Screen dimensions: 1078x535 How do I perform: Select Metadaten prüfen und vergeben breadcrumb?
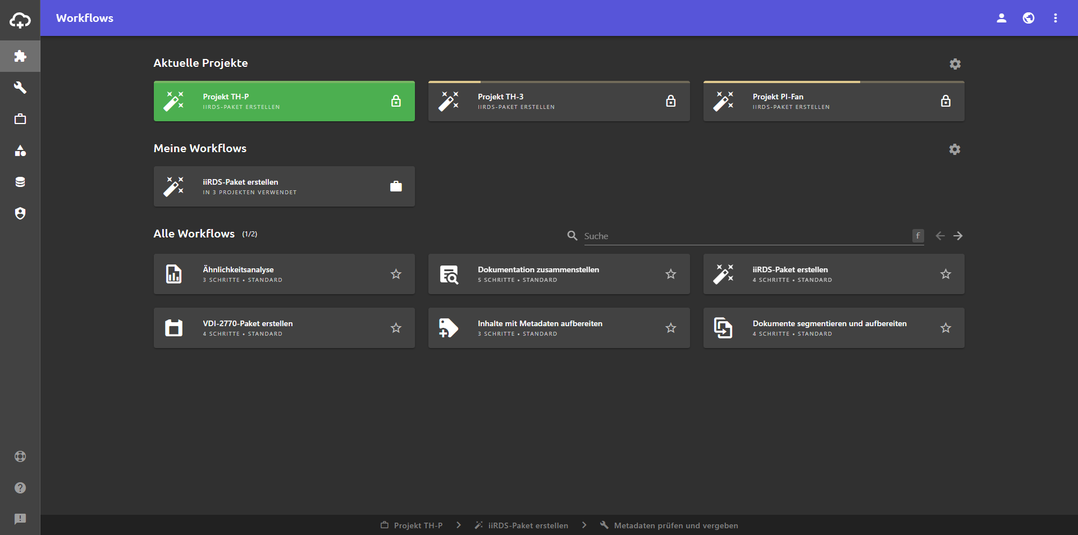675,525
